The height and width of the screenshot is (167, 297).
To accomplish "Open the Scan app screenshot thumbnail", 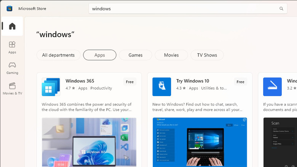I will tap(280, 142).
